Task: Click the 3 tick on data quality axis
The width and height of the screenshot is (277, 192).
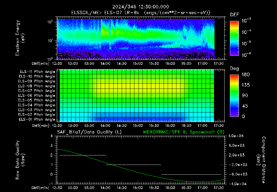Action: coord(52,146)
